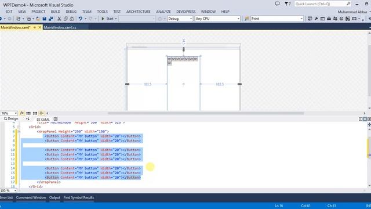Open the DEVEXPRESS menu
The height and width of the screenshot is (209, 371).
(x=185, y=12)
